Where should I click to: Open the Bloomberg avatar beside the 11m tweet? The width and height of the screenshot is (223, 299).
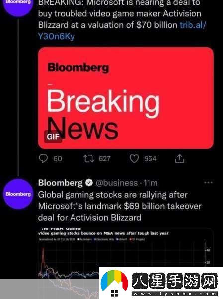(18, 194)
